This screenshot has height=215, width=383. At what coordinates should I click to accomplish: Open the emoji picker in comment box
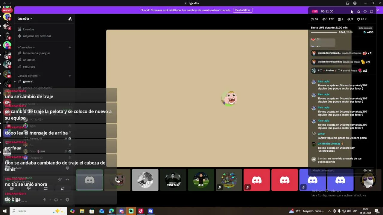[365, 171]
